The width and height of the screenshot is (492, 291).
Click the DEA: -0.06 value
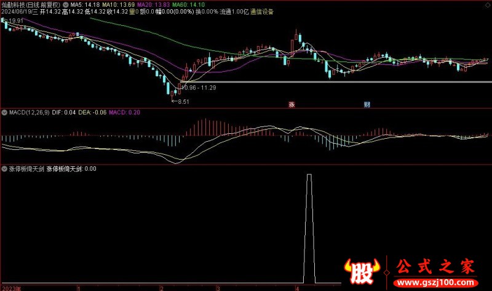[x=92, y=112]
